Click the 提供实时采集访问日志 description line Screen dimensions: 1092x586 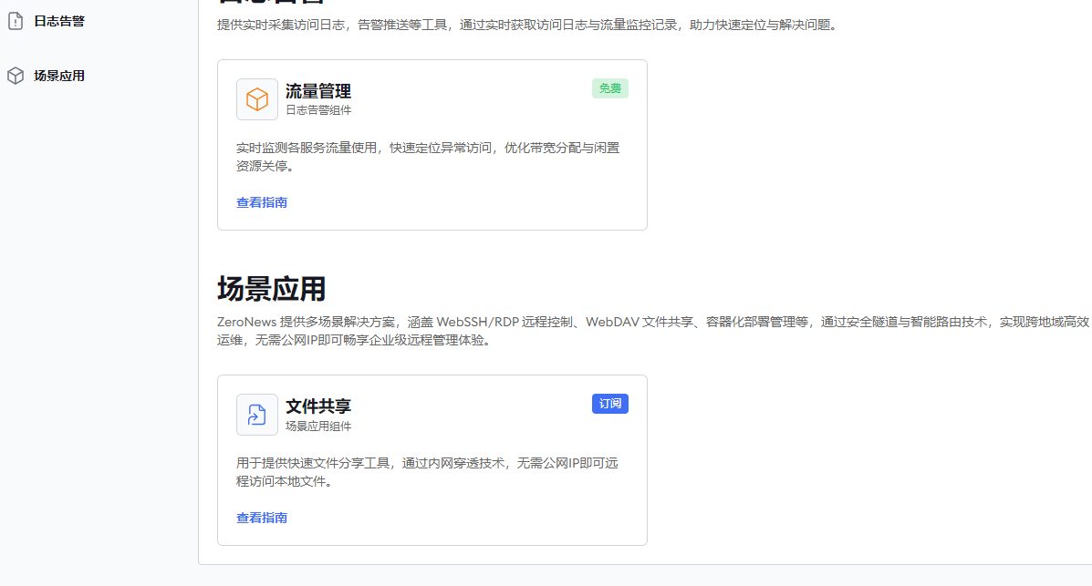pos(528,25)
